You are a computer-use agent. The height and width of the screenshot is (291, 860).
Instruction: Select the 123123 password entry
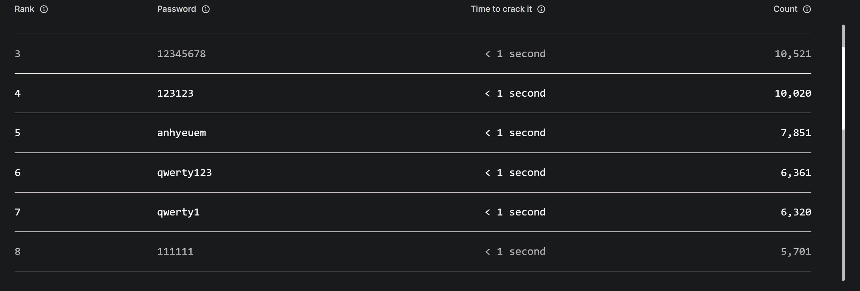175,93
